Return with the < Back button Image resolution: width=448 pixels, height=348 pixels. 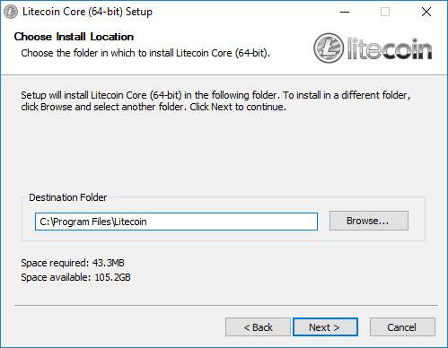click(x=258, y=326)
